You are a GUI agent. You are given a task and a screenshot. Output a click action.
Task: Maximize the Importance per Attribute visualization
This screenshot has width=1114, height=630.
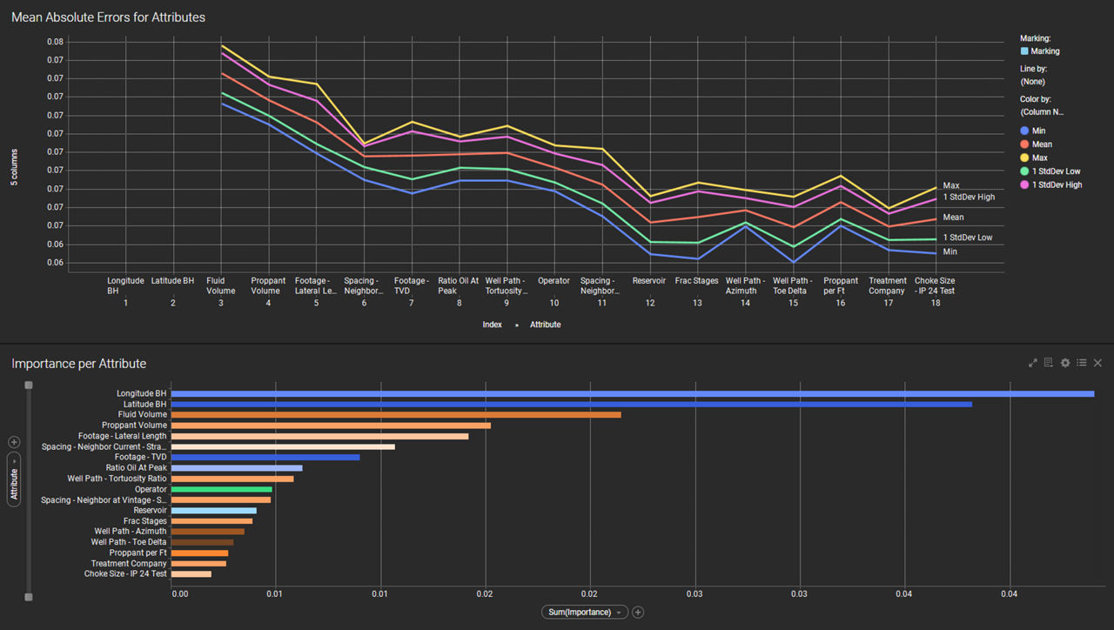click(1033, 363)
